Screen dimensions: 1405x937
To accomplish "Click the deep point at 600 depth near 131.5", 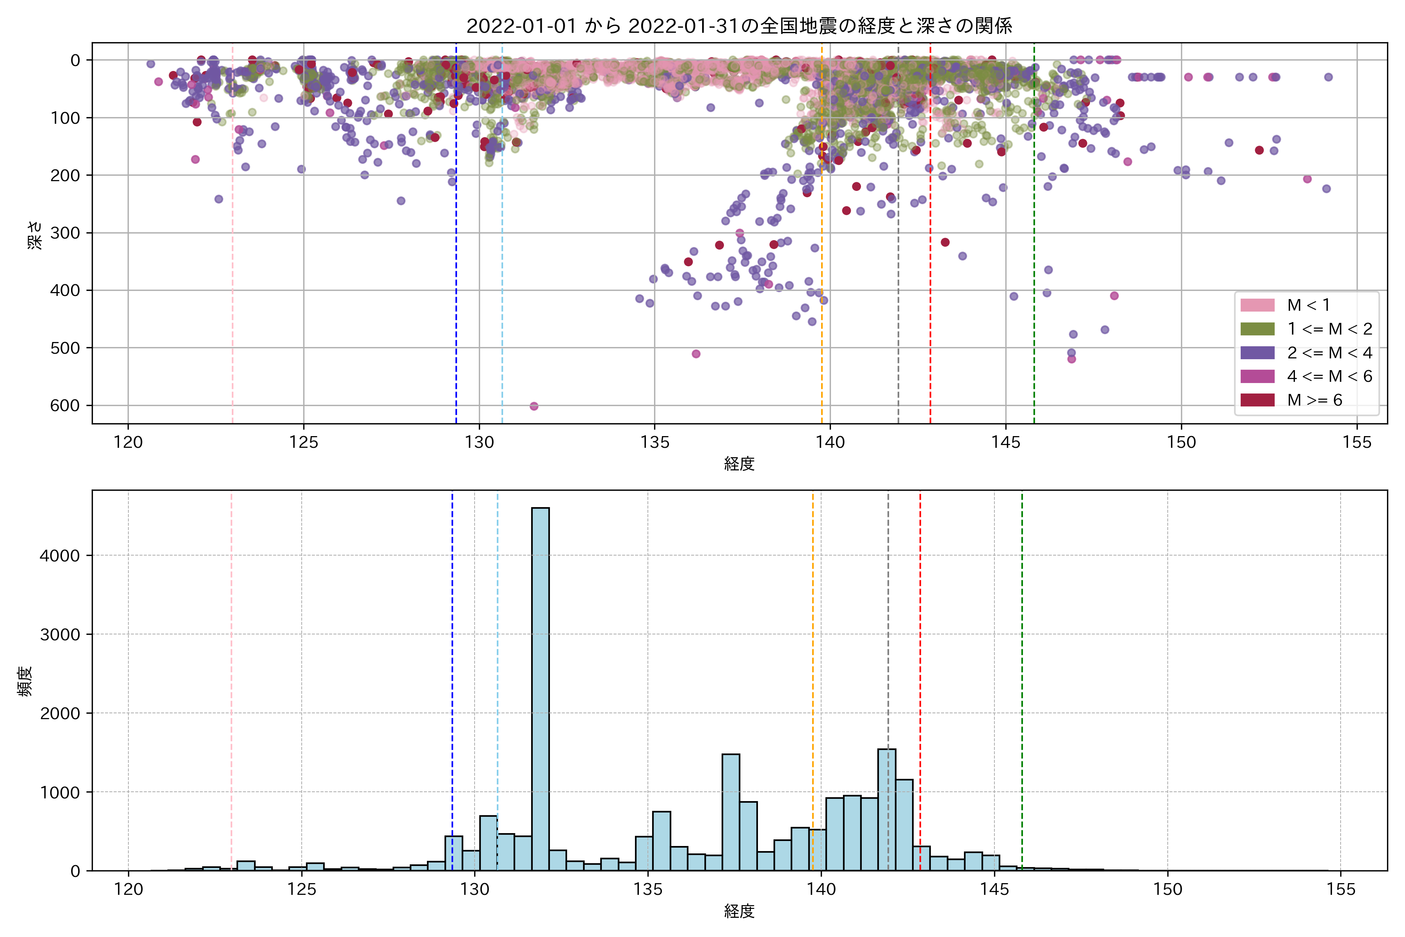I will click(x=534, y=406).
